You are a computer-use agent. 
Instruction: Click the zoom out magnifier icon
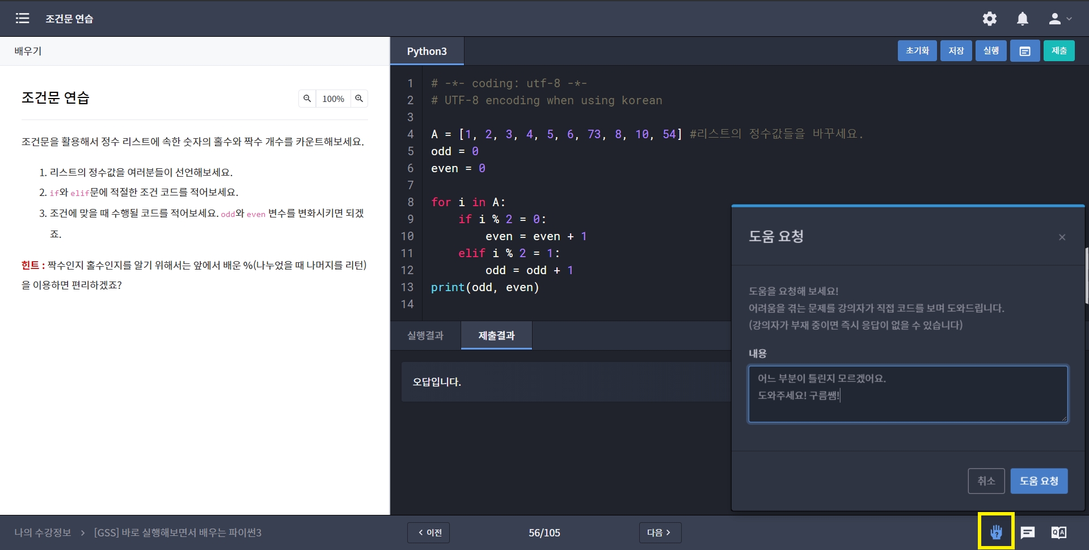pos(307,99)
